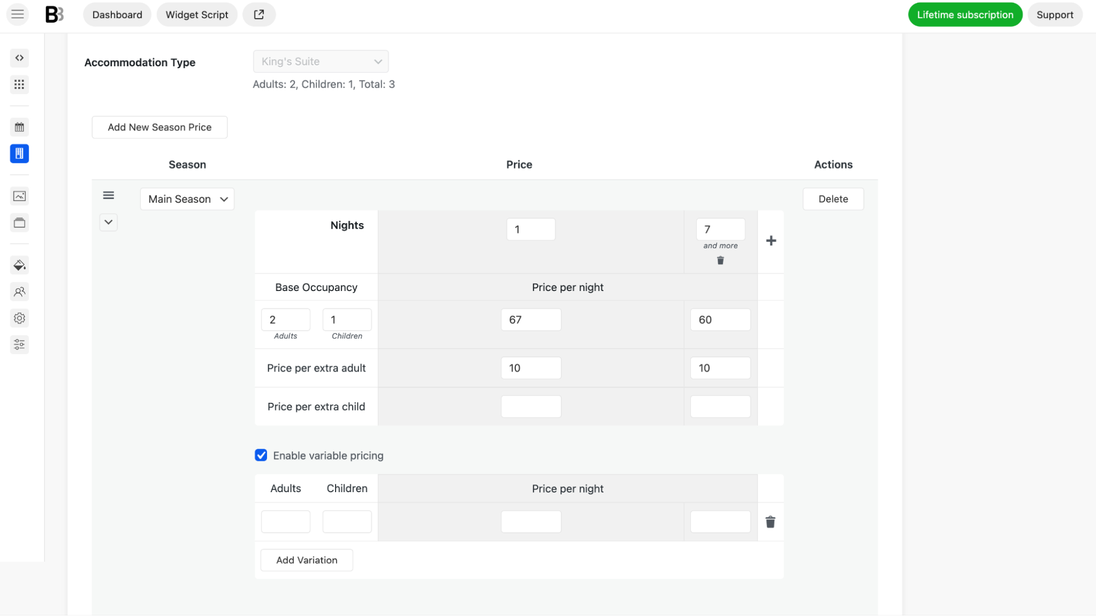Click the variation Adults empty field
Image resolution: width=1096 pixels, height=616 pixels.
[286, 522]
